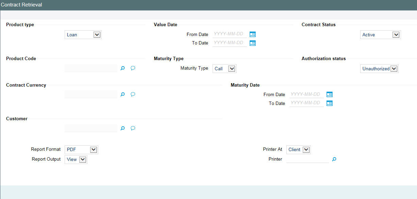Viewport: 417px width, 199px height.
Task: Expand the Contract Status Active dropdown
Action: point(381,35)
